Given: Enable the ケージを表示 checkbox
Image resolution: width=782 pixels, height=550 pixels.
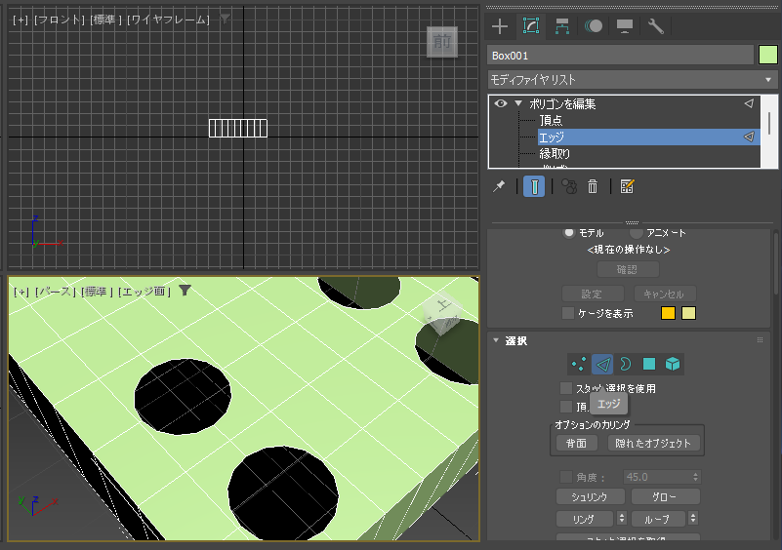Looking at the screenshot, I should [567, 313].
